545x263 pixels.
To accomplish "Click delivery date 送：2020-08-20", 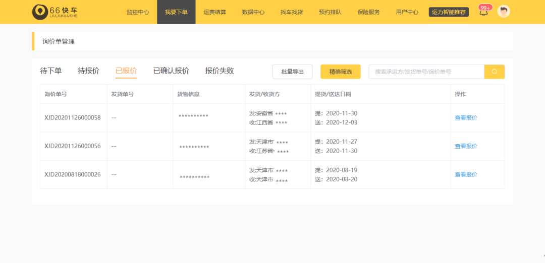I will [x=336, y=179].
